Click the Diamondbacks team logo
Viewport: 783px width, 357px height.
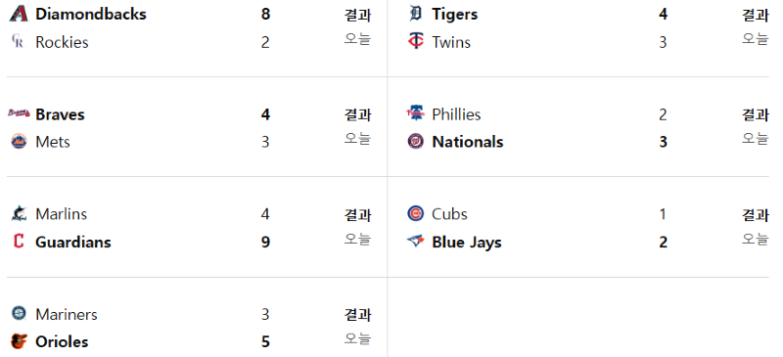click(x=19, y=14)
